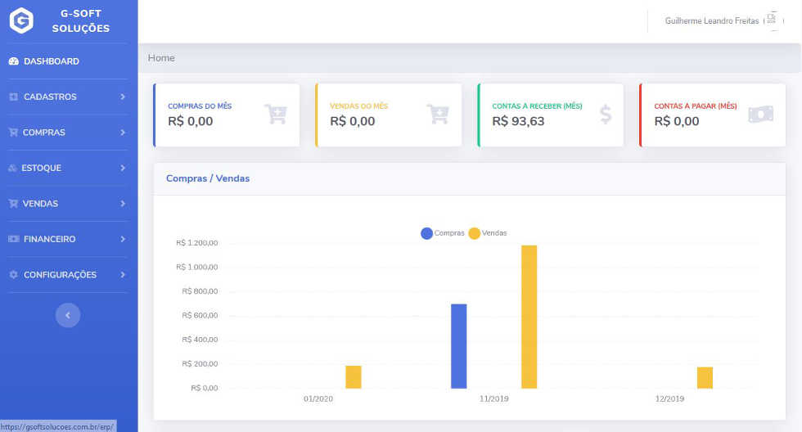
Task: Click the Estoque boxes icon in sidebar
Action: pyautogui.click(x=13, y=169)
